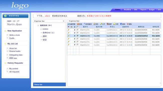This screenshot has height=91, width=163.
Task: Click User406(212111) in the highlighted row
Action: pyautogui.click(x=112, y=36)
